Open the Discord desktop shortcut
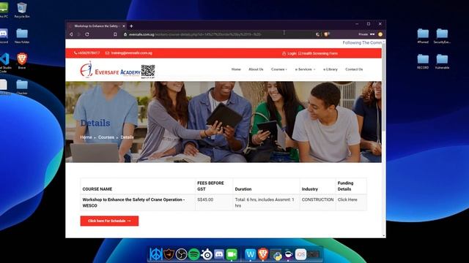The width and height of the screenshot is (469, 263). (x=4, y=36)
